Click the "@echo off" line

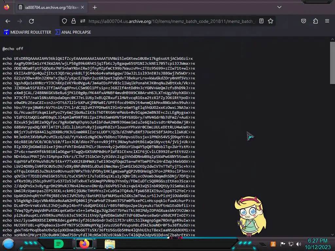coord(13,49)
